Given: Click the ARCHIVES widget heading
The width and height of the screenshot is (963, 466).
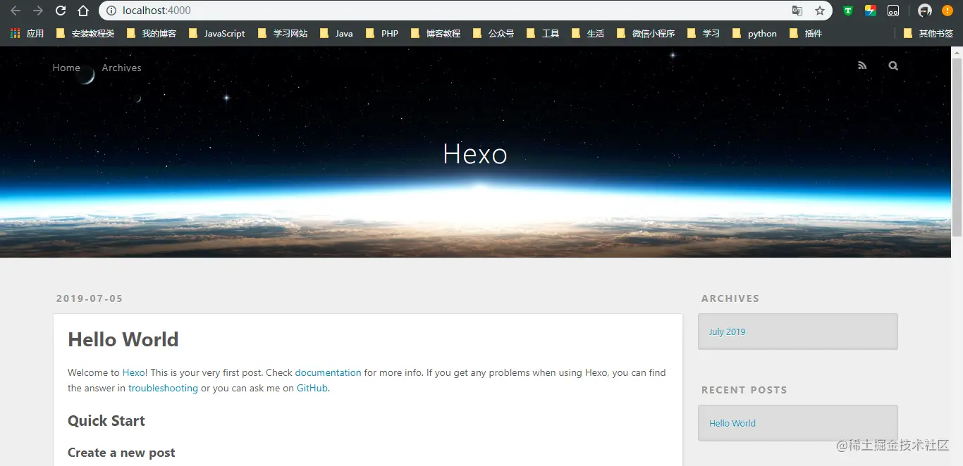Looking at the screenshot, I should coord(730,298).
